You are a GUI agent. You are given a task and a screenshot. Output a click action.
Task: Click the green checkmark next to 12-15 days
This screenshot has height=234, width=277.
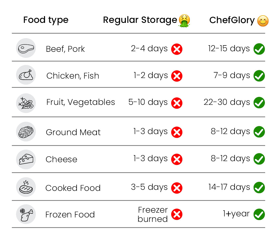[259, 49]
